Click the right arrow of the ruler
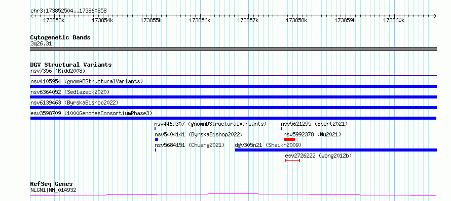 [x=435, y=16]
